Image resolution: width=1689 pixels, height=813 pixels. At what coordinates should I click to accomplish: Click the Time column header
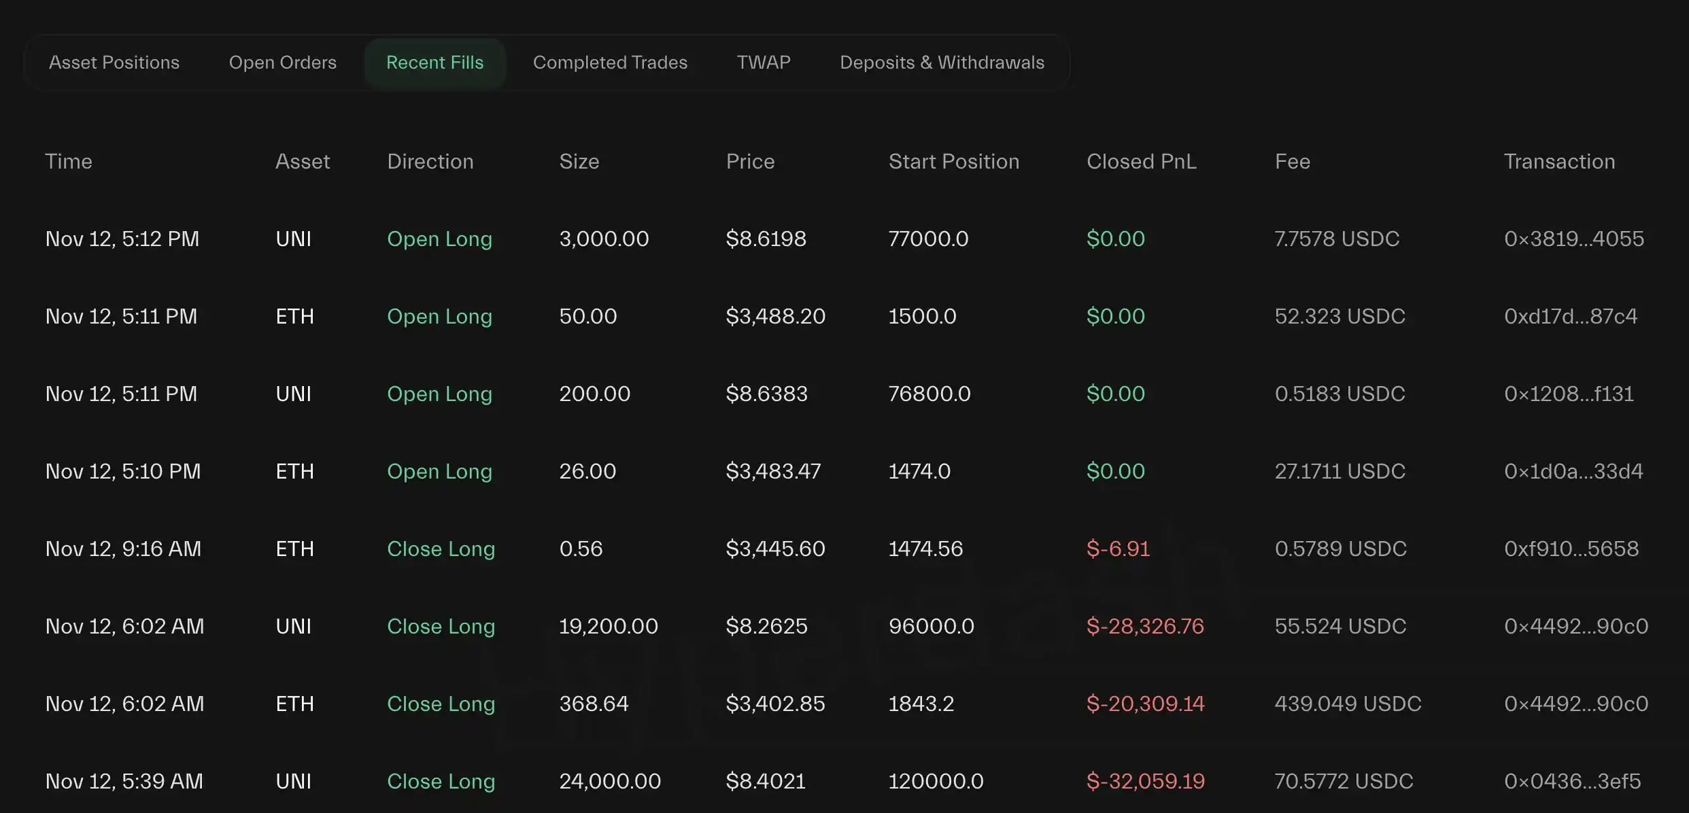[x=69, y=162]
